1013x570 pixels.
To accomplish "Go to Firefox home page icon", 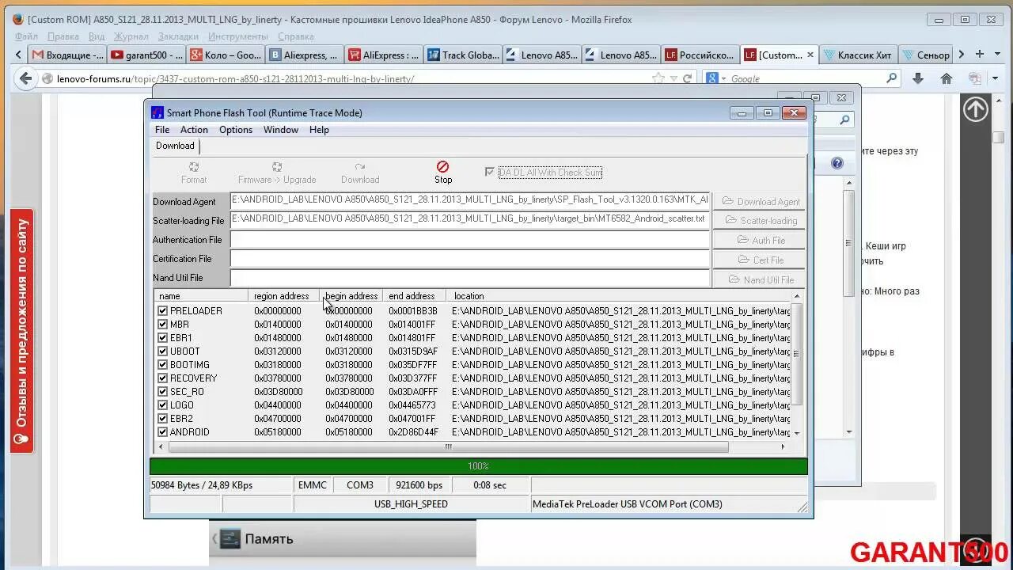I will 946,78.
